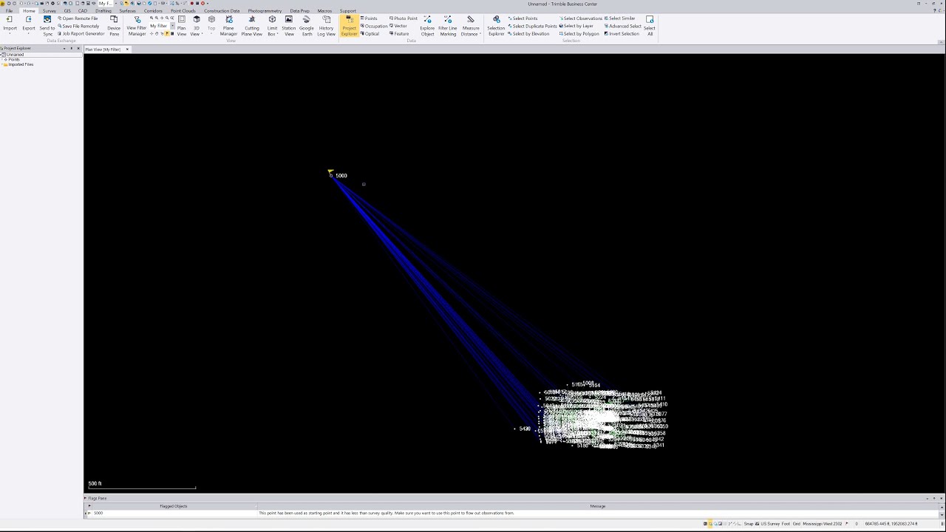Click Select by Layer

[x=576, y=26]
